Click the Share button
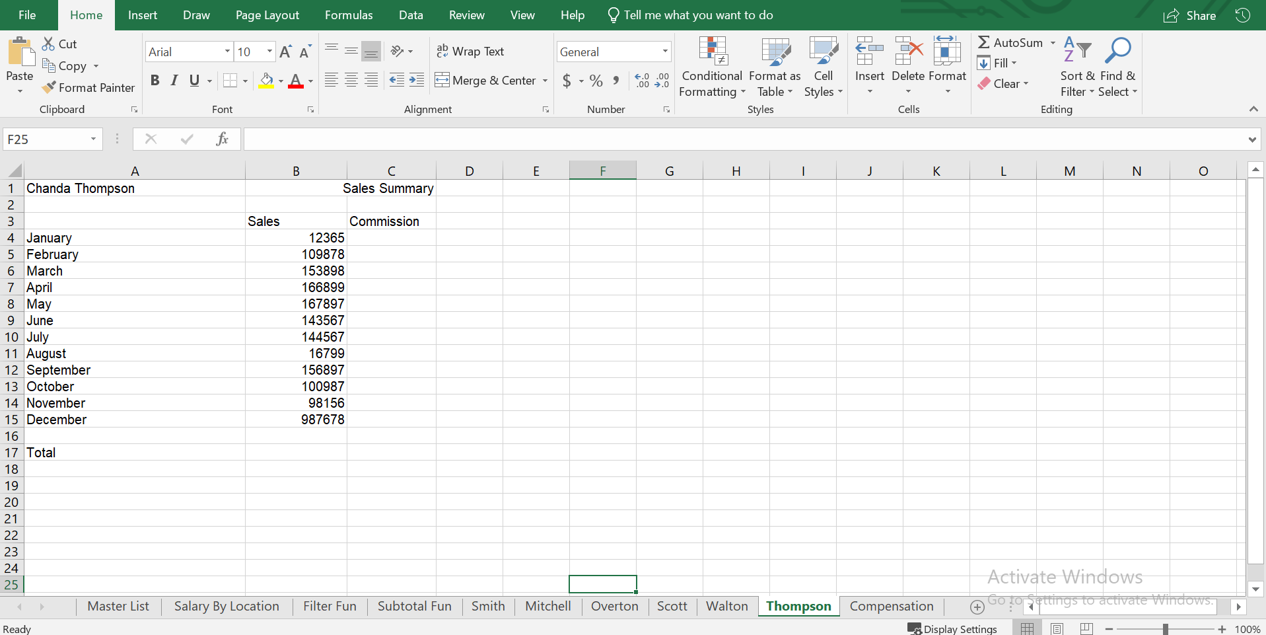 pos(1190,15)
